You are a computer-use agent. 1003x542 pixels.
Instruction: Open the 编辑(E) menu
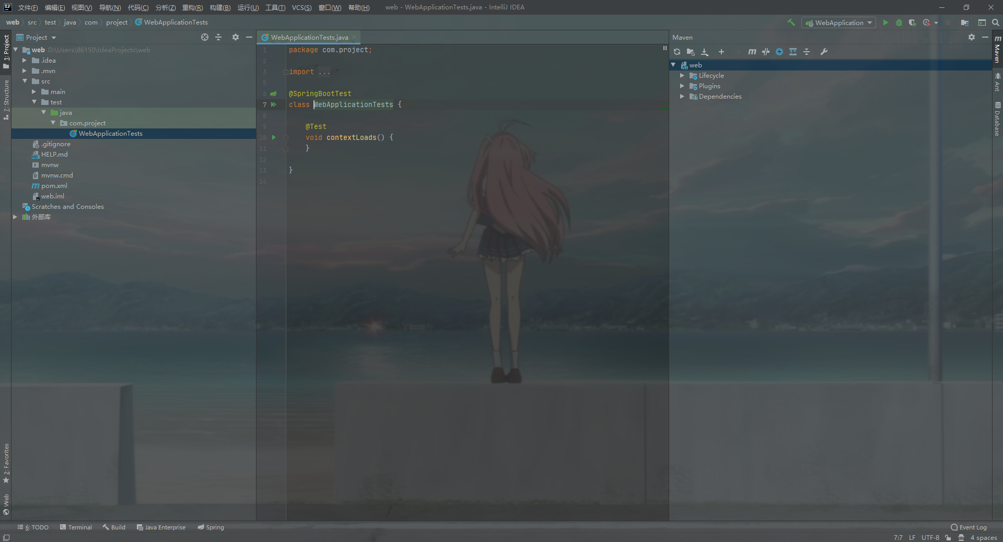click(55, 7)
